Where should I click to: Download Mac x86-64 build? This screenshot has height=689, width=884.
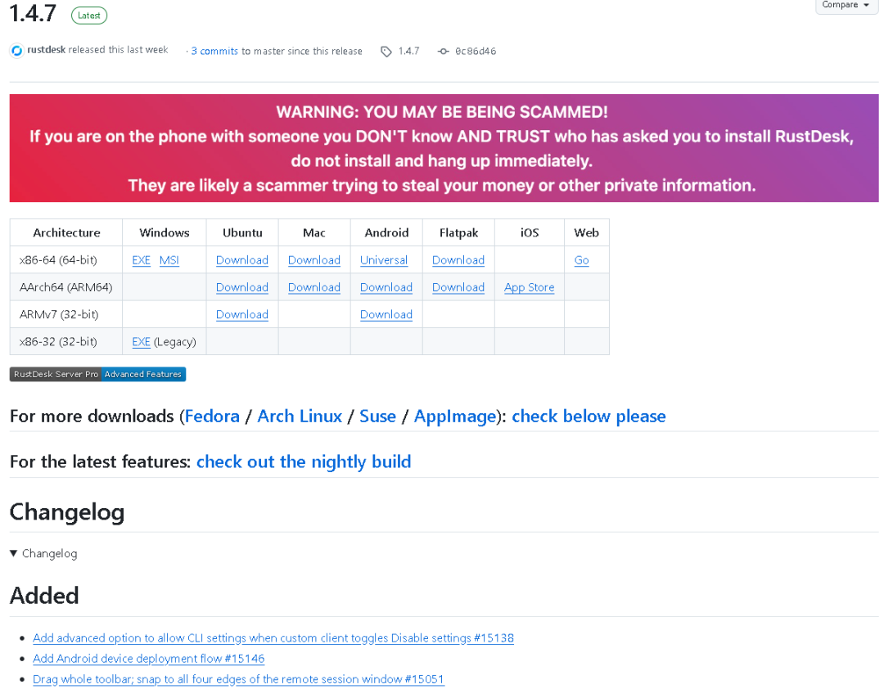pos(314,260)
